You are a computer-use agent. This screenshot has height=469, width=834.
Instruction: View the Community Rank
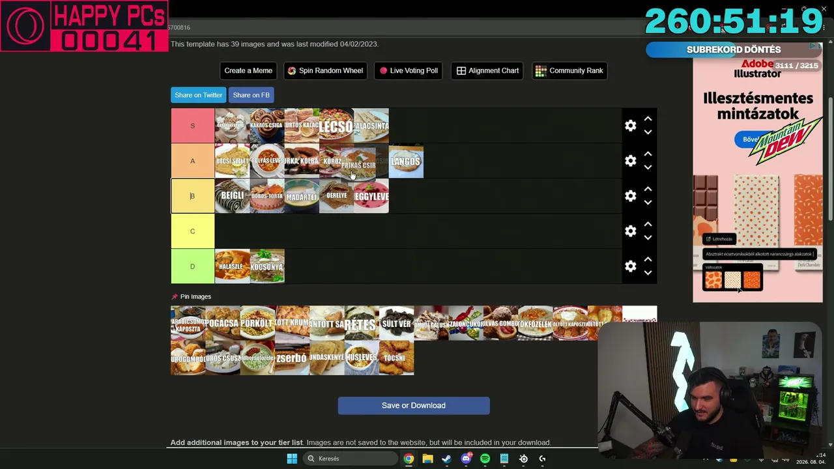pos(570,70)
